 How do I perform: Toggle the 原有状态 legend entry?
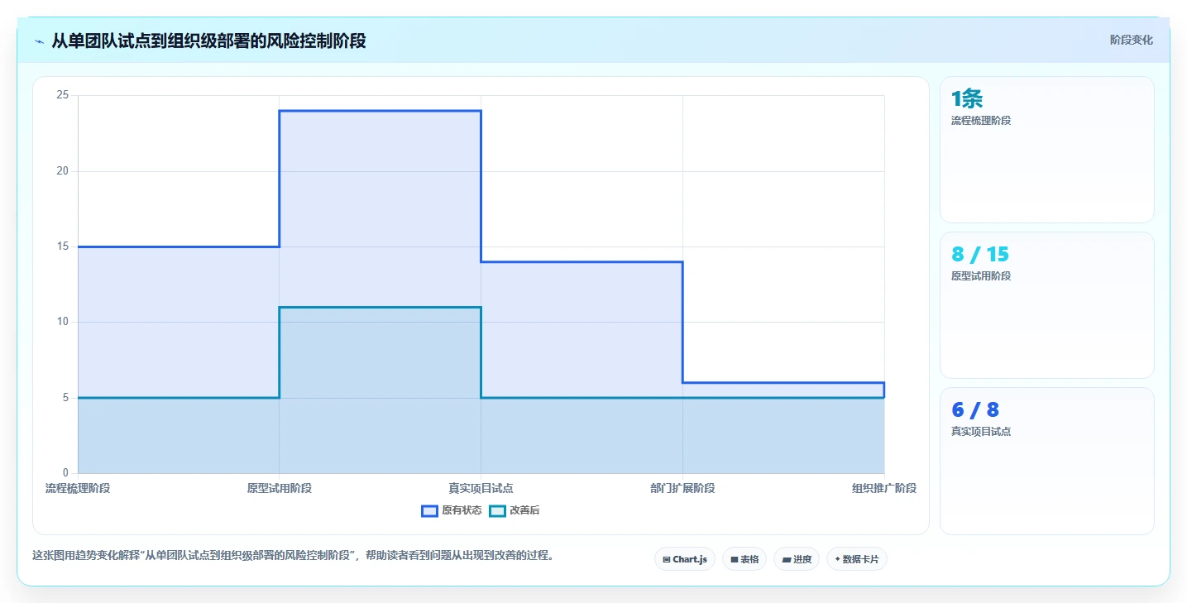[x=452, y=510]
